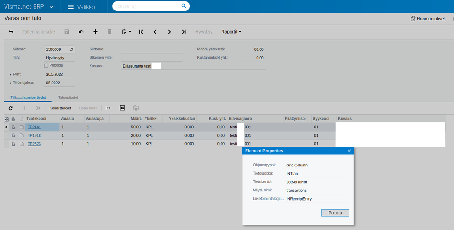Go to first record icon
The height and width of the screenshot is (230, 454).
(x=141, y=32)
